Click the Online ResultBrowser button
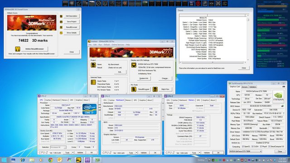 click(x=34, y=49)
